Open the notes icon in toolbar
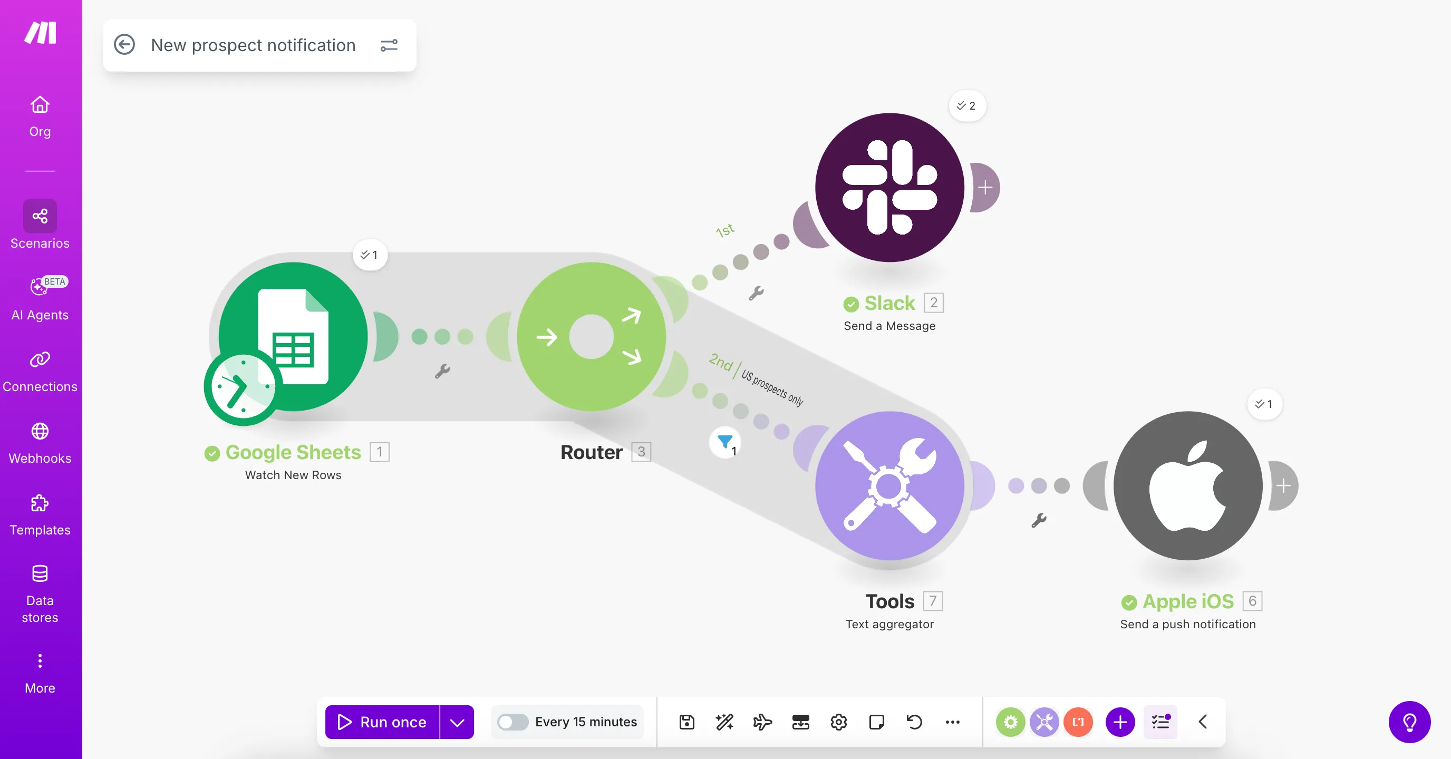The height and width of the screenshot is (759, 1451). [876, 722]
